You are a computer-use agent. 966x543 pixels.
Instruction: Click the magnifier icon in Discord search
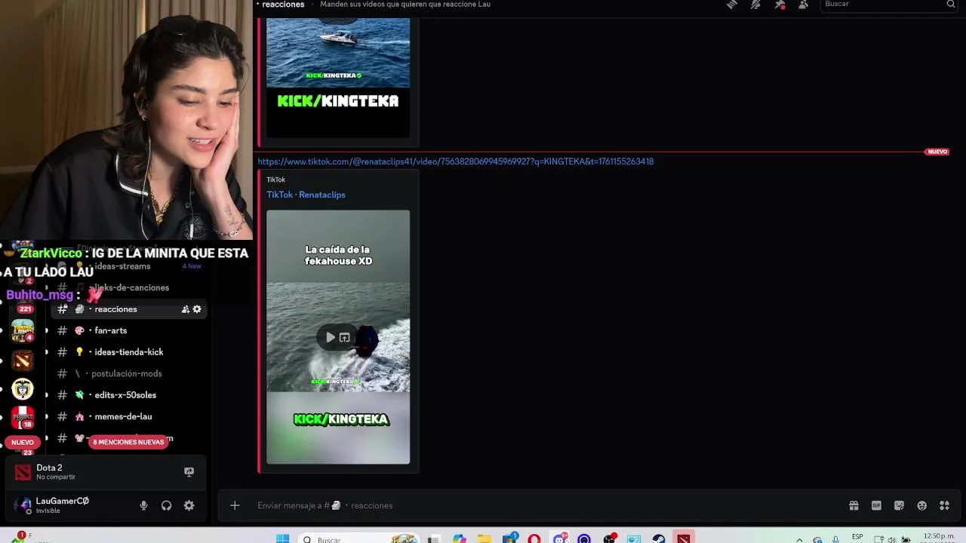[950, 5]
